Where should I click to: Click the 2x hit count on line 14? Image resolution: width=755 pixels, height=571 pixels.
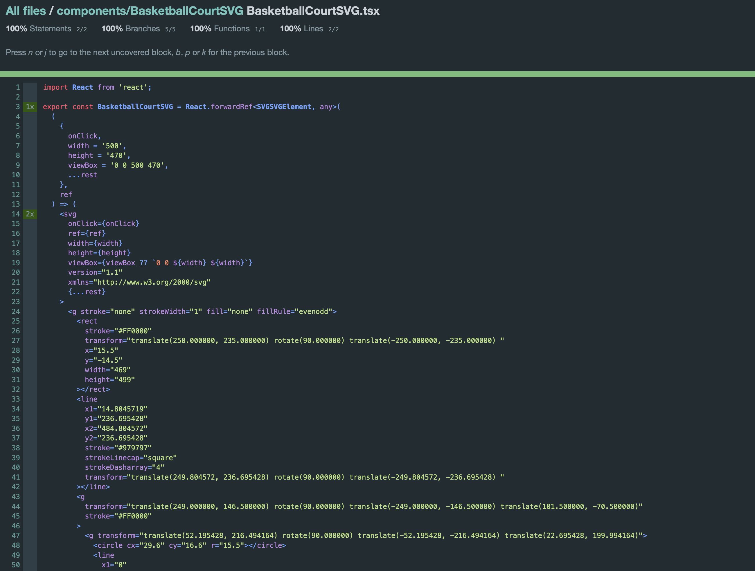click(30, 214)
